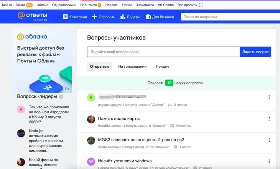Click the 1 ответ count on MGS2 question

coord(185,147)
